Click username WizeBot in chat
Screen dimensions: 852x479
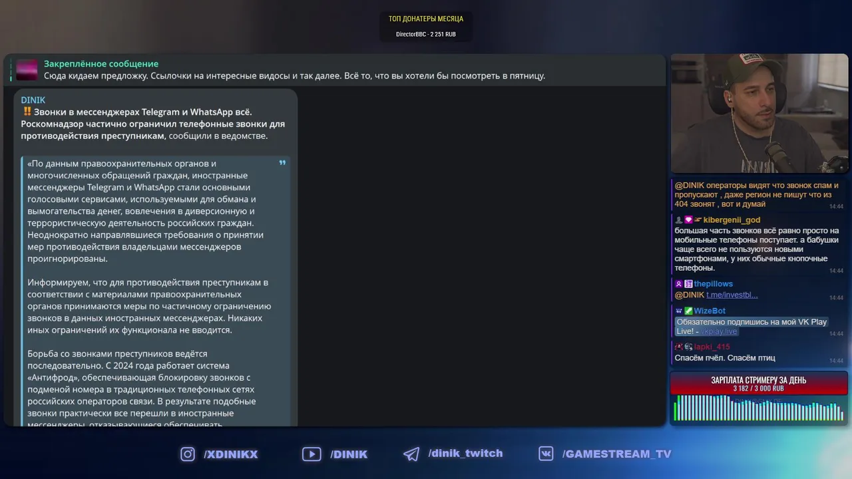coord(710,311)
